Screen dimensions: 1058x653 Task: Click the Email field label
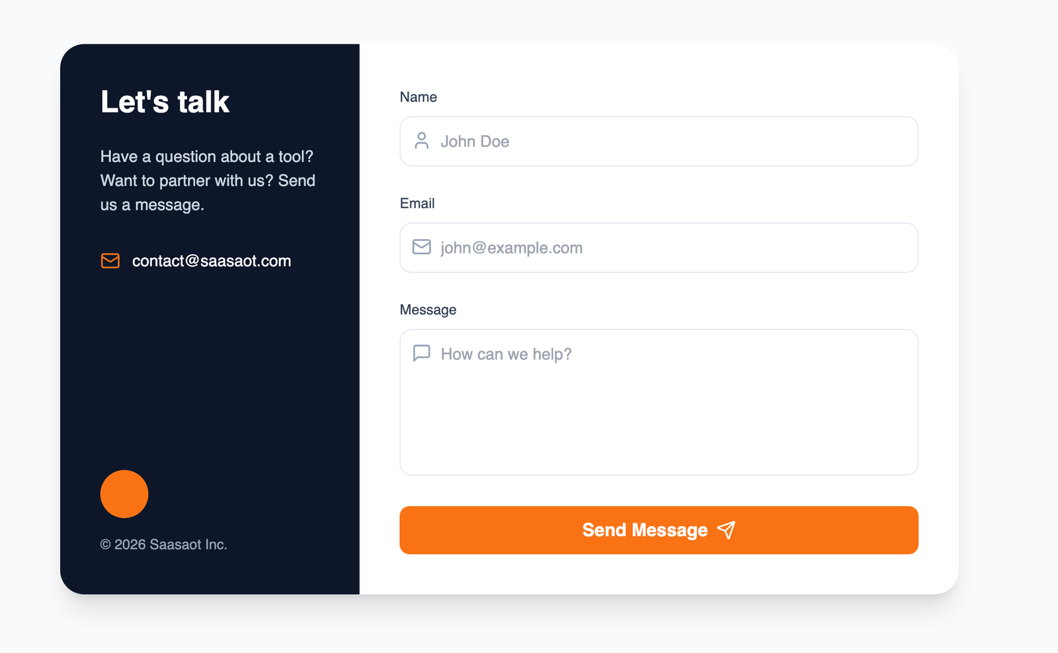pyautogui.click(x=417, y=204)
